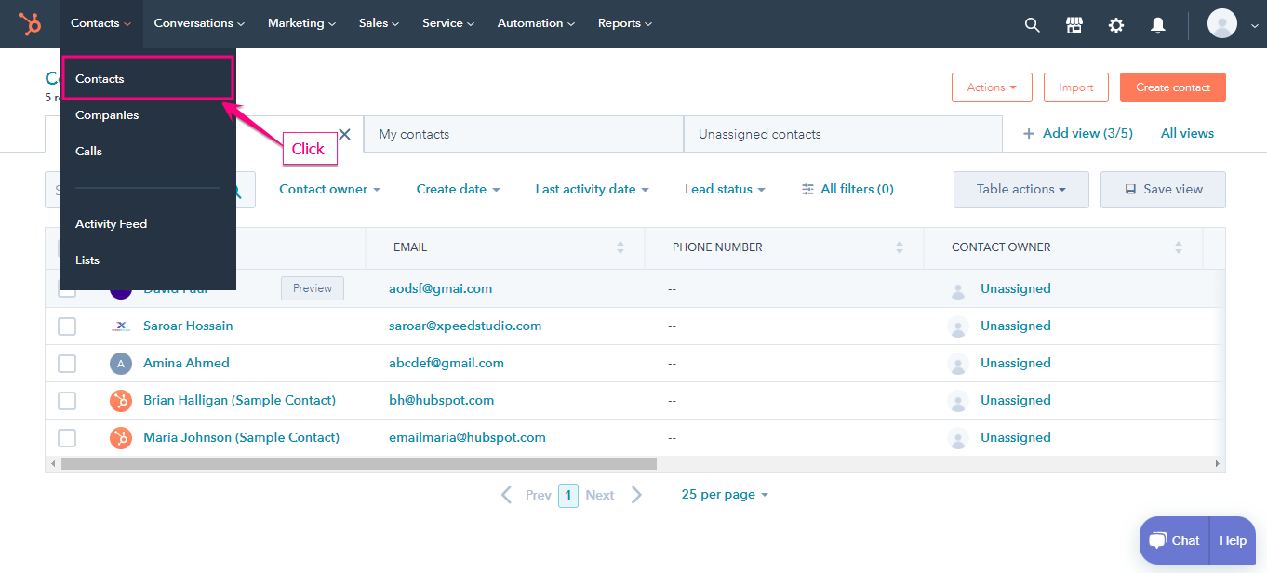Check Saroar Hossain's row checkbox
The width and height of the screenshot is (1267, 573).
click(66, 326)
